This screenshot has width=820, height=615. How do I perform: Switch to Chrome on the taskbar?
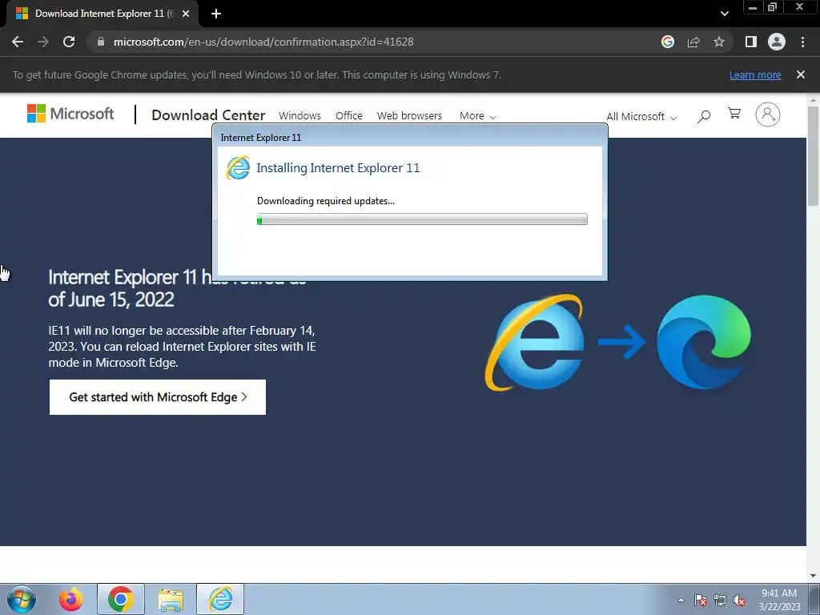121,599
